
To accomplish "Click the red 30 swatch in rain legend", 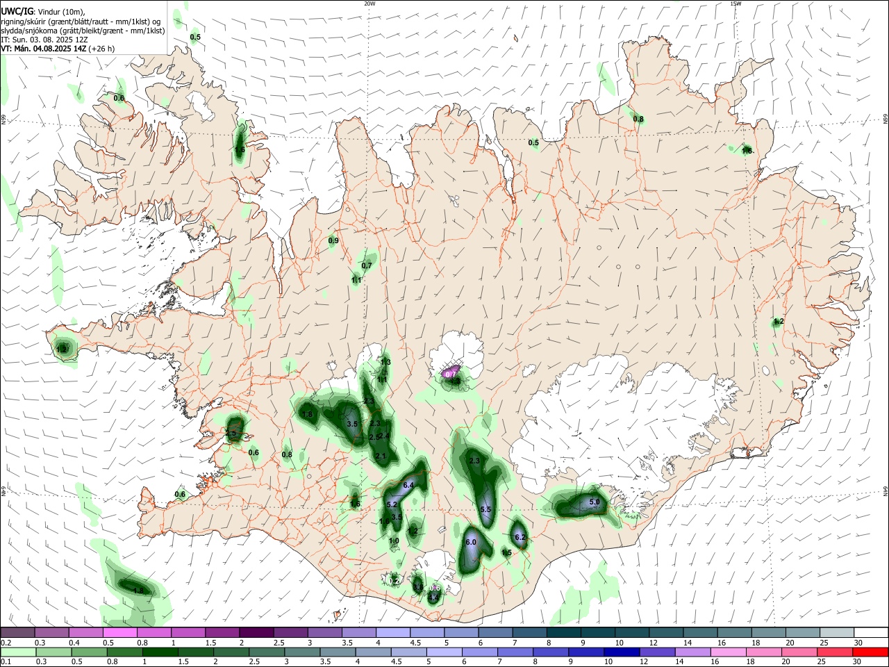I will click(870, 652).
